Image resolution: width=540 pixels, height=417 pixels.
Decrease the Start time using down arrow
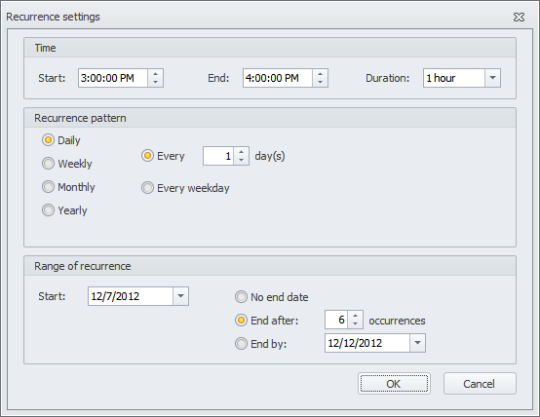coord(155,82)
